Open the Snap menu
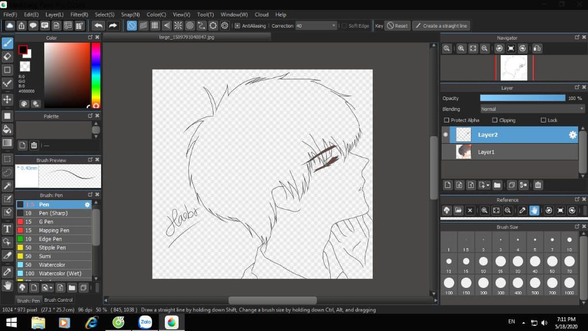Screen dimensions: 588x331 [x=130, y=14]
